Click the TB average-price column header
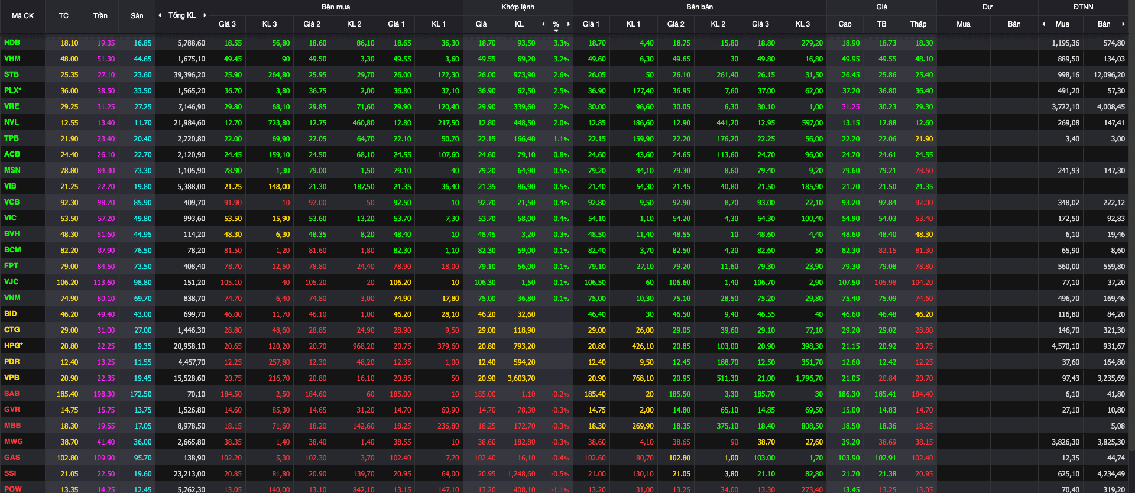 click(x=881, y=24)
